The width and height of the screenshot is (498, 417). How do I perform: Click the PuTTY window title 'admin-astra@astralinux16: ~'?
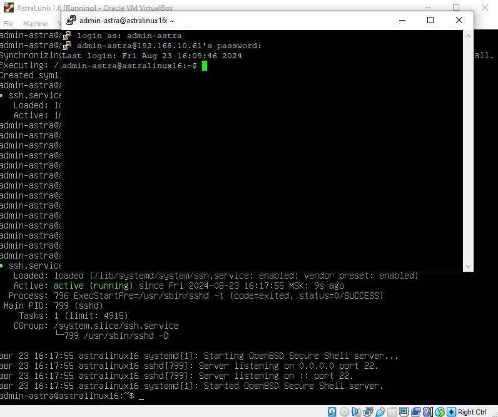coord(127,21)
